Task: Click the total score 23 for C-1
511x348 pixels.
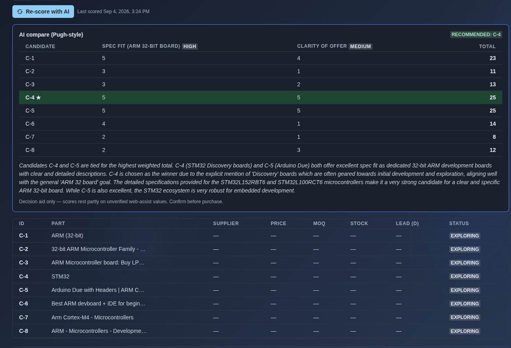Action: click(x=493, y=58)
